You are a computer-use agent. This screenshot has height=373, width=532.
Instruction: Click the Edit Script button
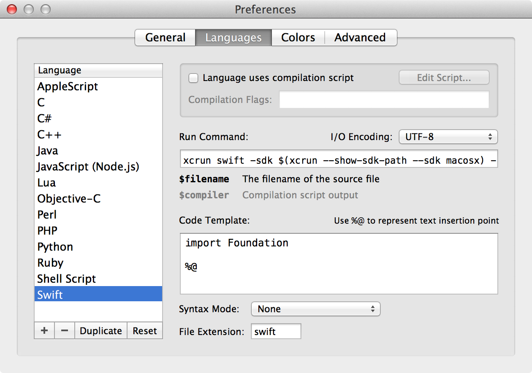pos(444,78)
